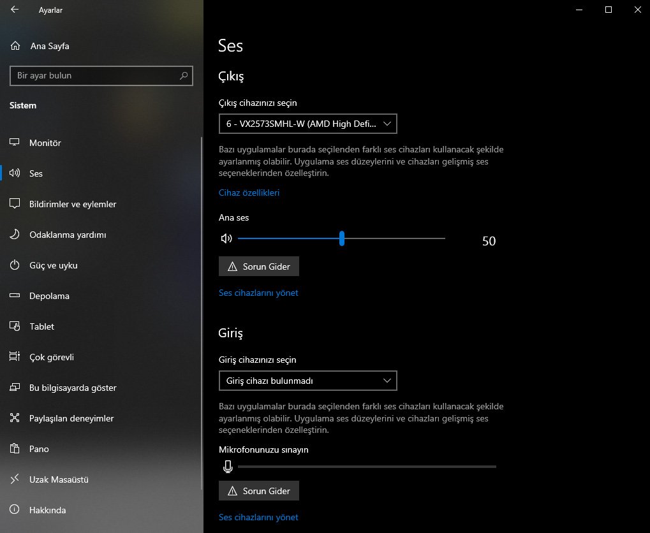
Task: Expand the Giriş cihazınızı seçin dropdown
Action: 307,381
